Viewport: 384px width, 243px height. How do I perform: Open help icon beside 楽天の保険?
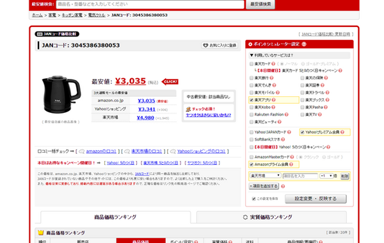(326, 78)
